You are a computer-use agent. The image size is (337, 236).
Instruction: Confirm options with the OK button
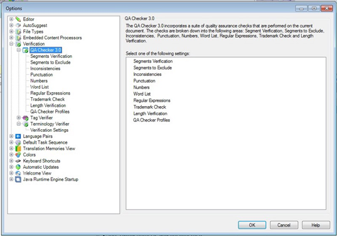click(x=252, y=225)
